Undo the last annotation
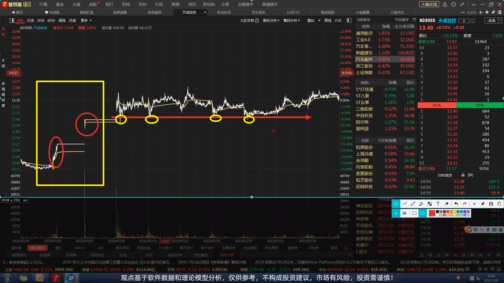The height and width of the screenshot is (283, 504). coord(456,204)
